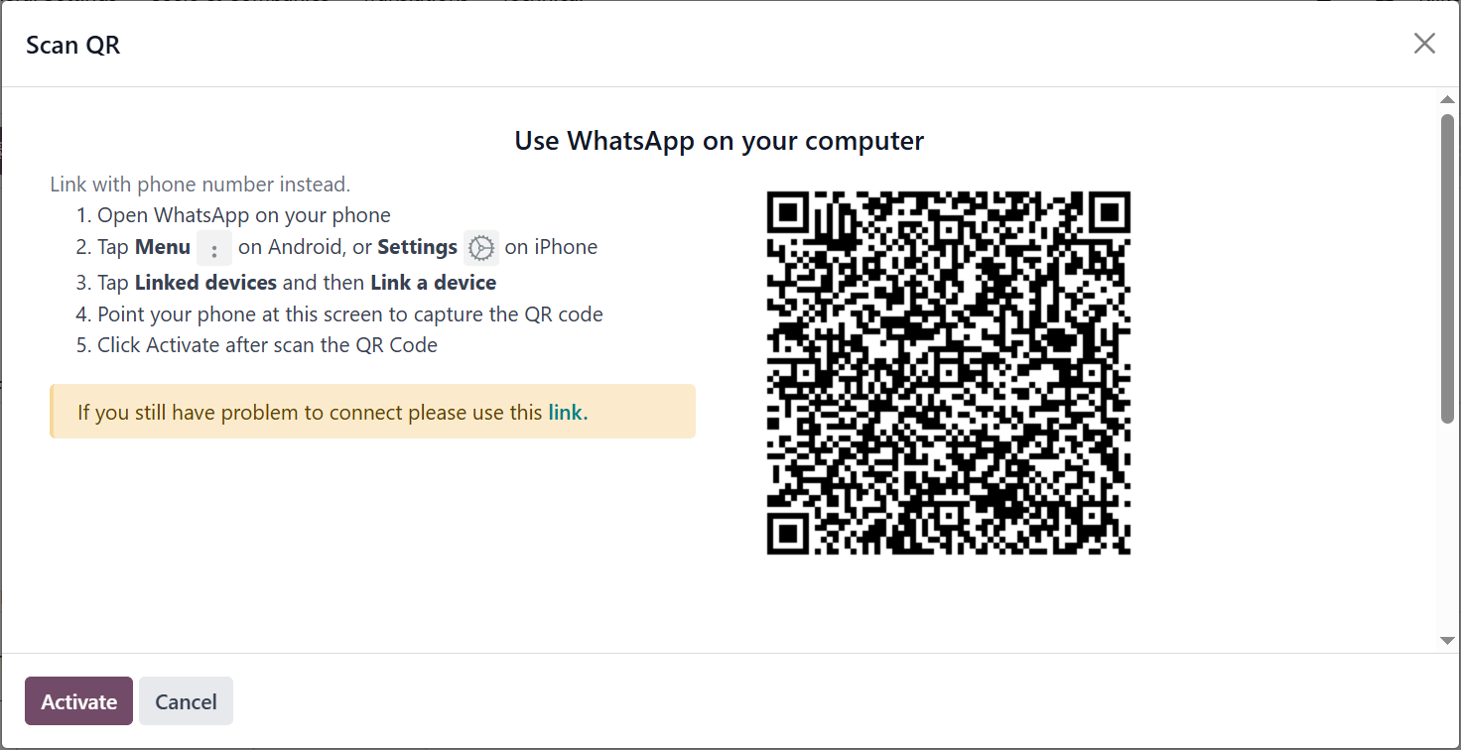Click the Activate button
1461x750 pixels.
(x=78, y=701)
